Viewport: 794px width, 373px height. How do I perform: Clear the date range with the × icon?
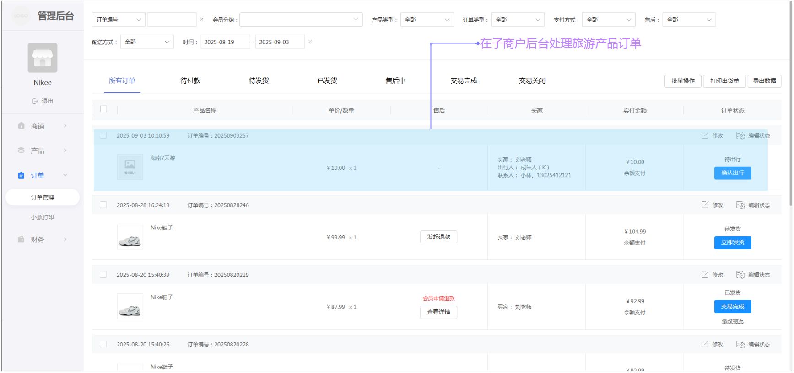point(310,42)
